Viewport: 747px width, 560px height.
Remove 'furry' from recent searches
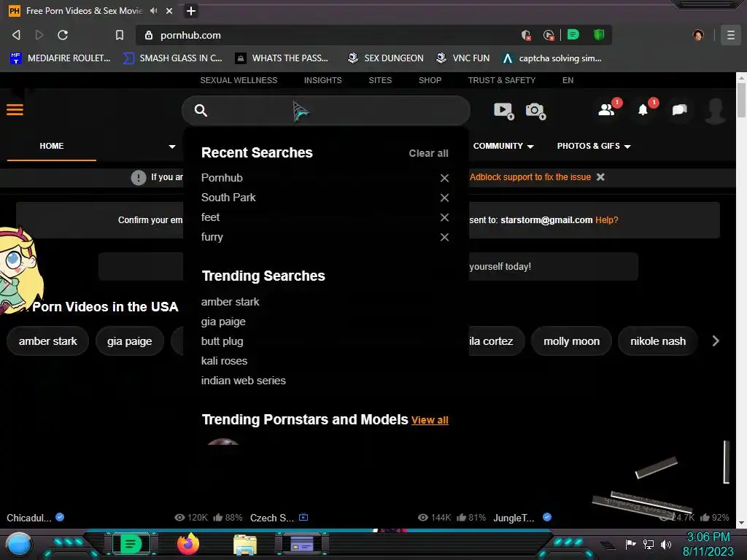[444, 237]
